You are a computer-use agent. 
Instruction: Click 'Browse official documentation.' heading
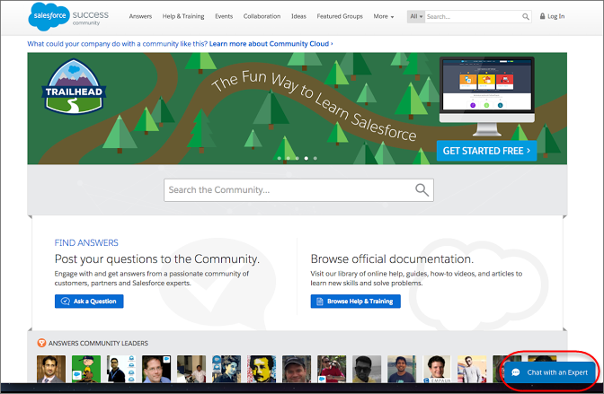(x=392, y=259)
